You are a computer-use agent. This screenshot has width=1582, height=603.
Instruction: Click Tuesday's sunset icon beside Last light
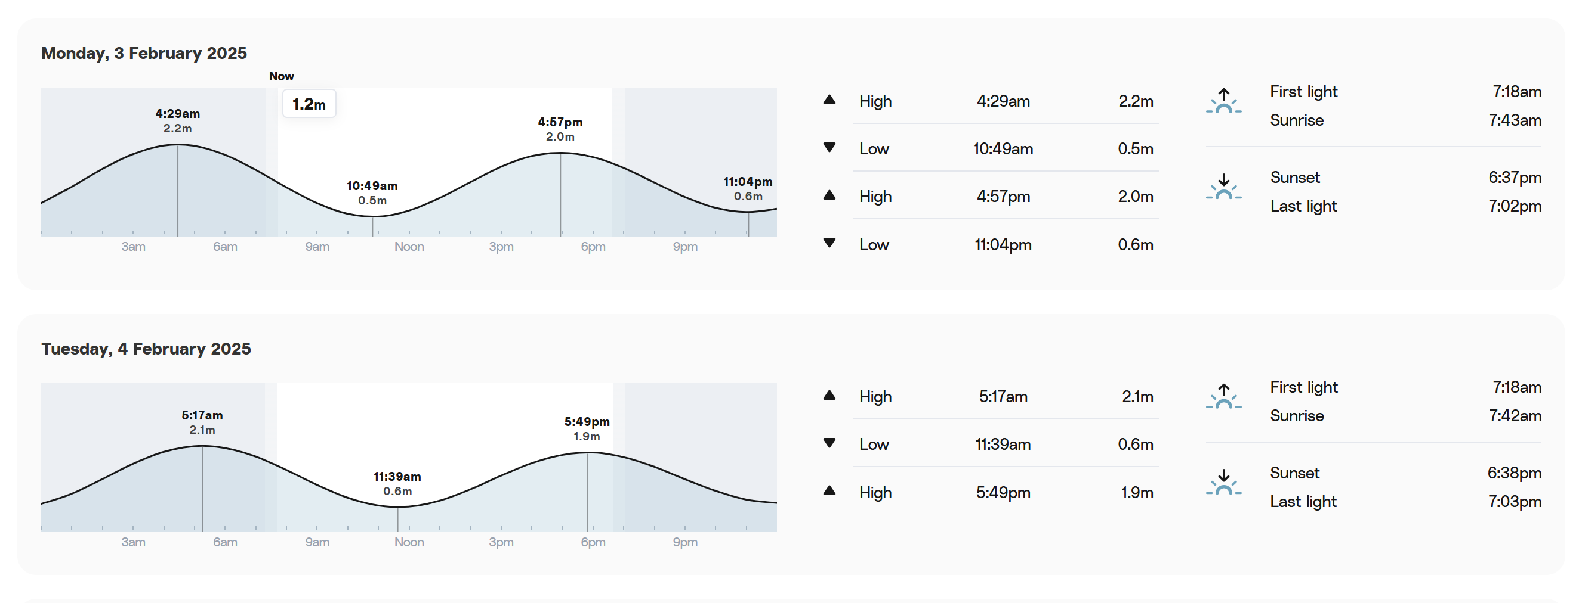(1223, 482)
